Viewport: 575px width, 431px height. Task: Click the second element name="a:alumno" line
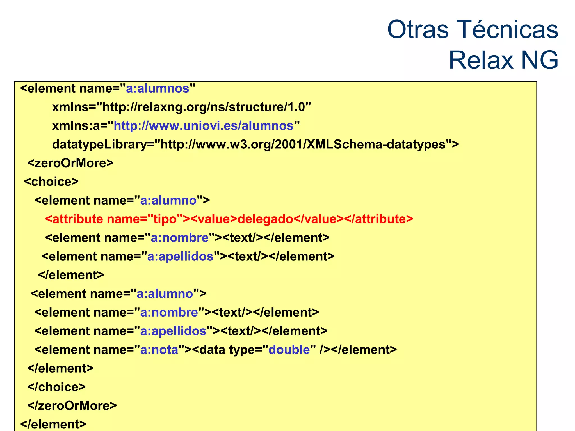click(x=118, y=294)
